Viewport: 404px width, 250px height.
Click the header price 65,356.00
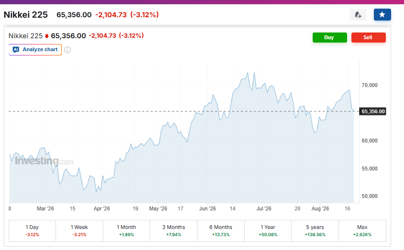74,15
